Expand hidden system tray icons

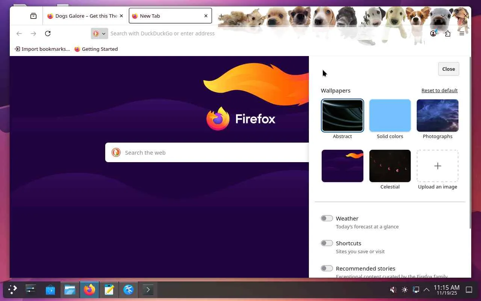(x=427, y=290)
